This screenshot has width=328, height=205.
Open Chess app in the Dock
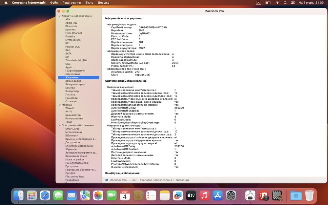[x=277, y=195]
